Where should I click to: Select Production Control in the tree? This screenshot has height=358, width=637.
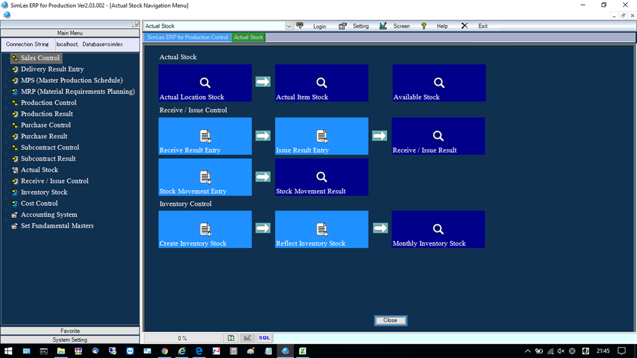[x=49, y=103]
